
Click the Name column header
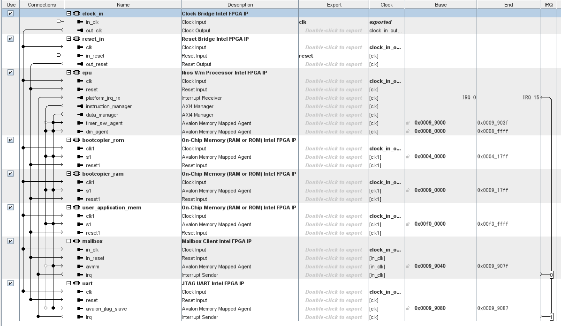(123, 5)
